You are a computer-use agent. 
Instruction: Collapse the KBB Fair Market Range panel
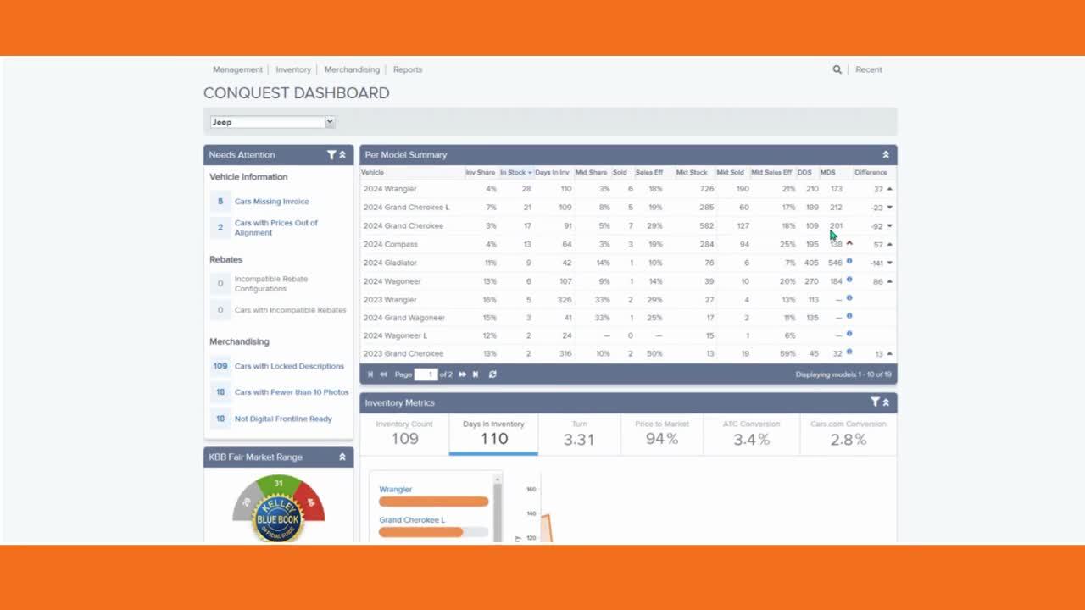click(x=342, y=457)
